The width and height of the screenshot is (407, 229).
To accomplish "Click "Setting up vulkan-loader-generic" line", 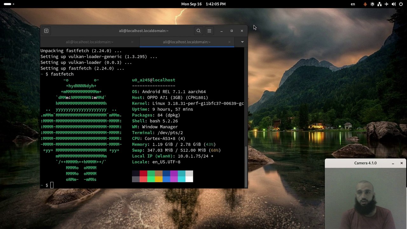I will click(x=99, y=57).
